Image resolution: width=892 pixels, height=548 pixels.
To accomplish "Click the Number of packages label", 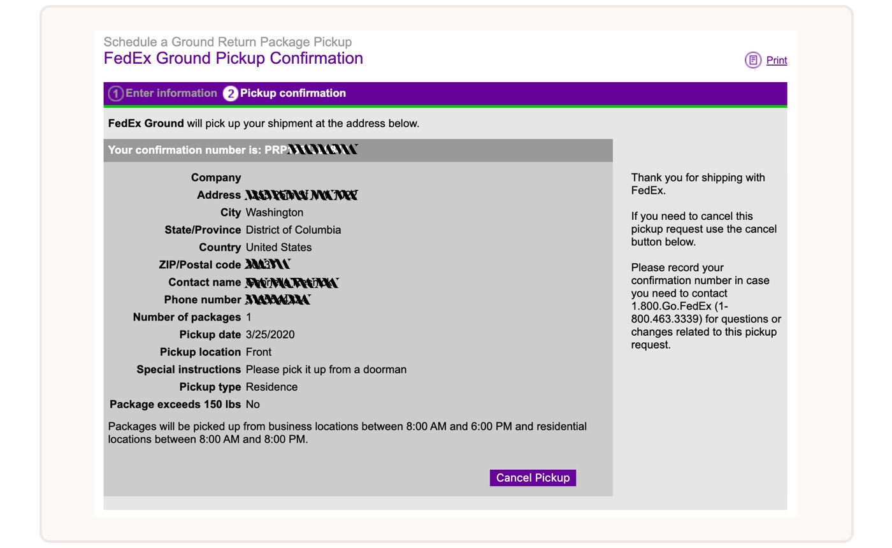I will [x=187, y=317].
